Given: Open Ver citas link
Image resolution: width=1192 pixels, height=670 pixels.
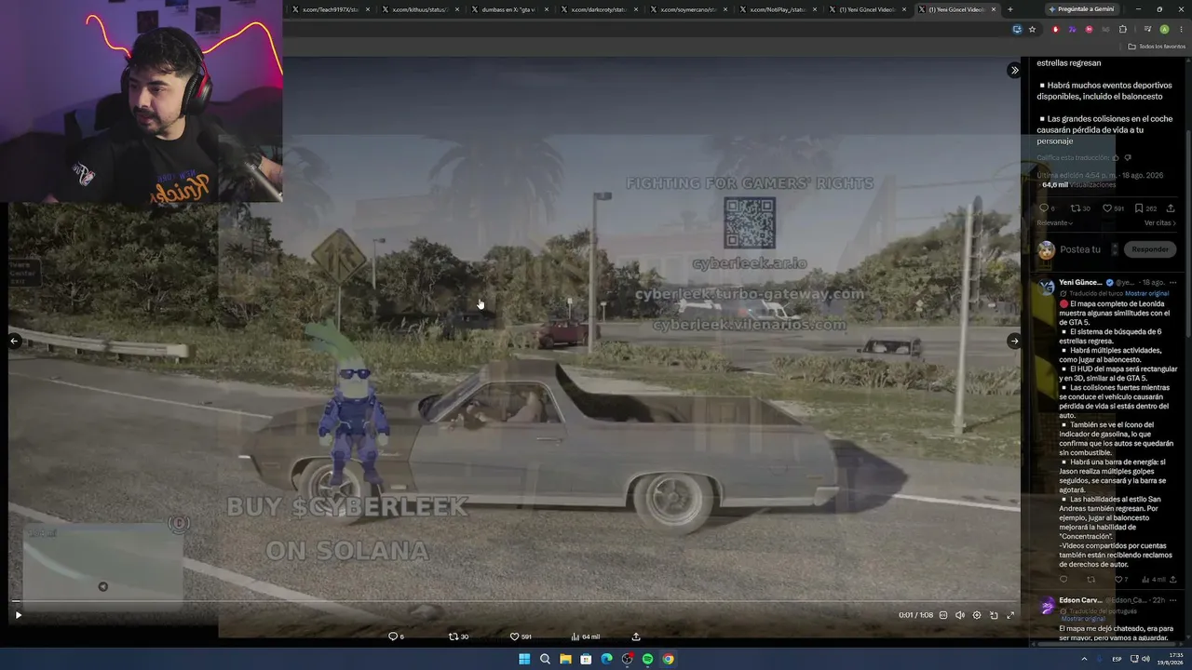Looking at the screenshot, I should tap(1160, 223).
